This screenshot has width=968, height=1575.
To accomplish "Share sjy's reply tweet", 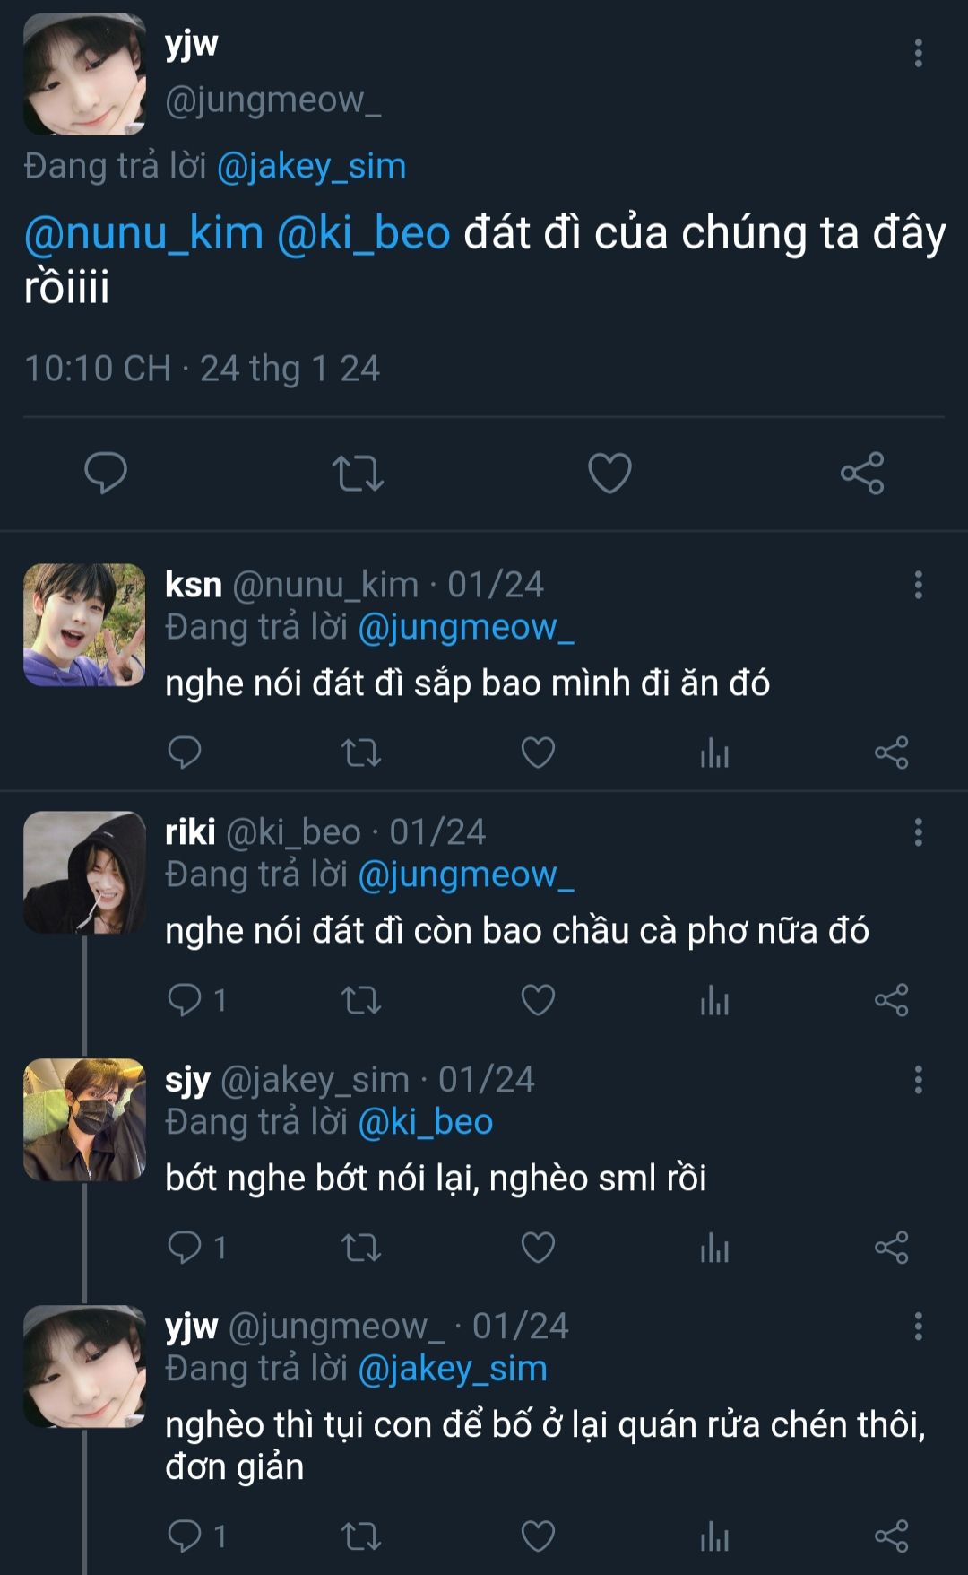I will click(891, 1247).
